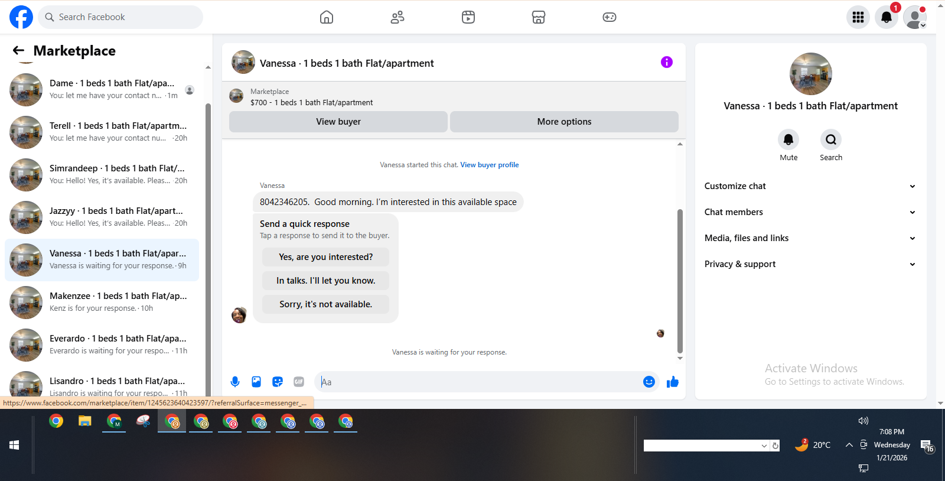
Task: Open the Windows Start button
Action: (14, 445)
